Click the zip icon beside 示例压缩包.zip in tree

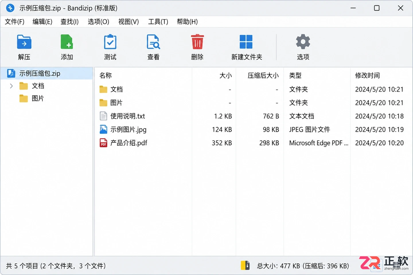[11, 73]
